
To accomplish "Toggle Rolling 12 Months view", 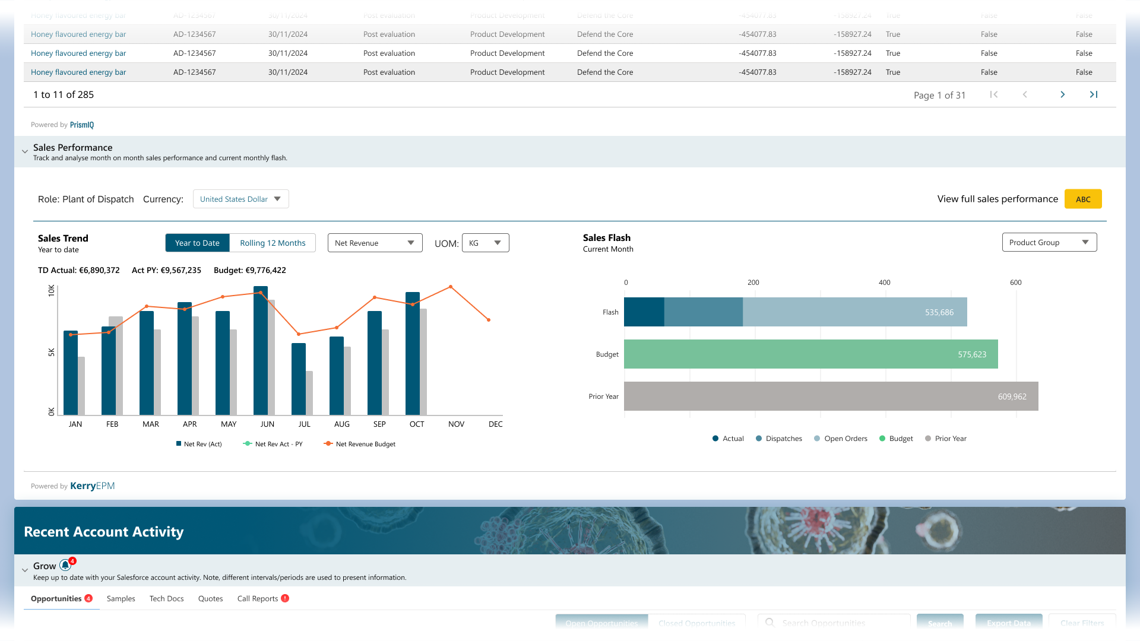I will coord(273,243).
